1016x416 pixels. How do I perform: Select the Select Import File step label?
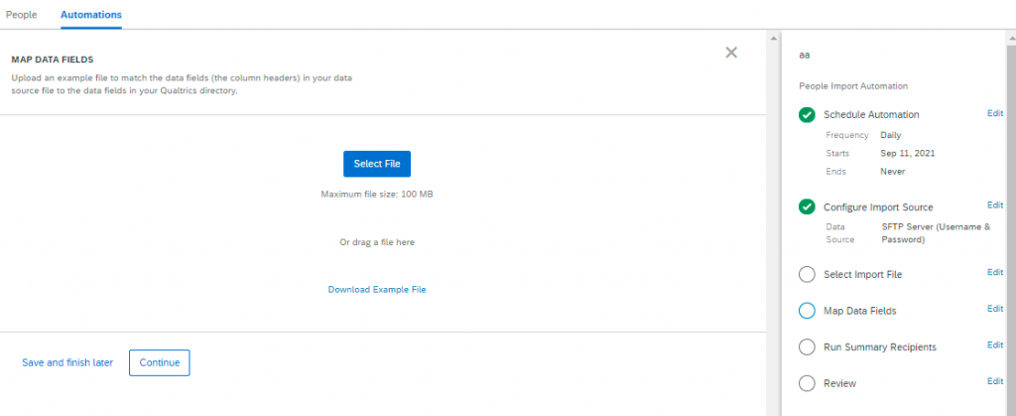(862, 275)
